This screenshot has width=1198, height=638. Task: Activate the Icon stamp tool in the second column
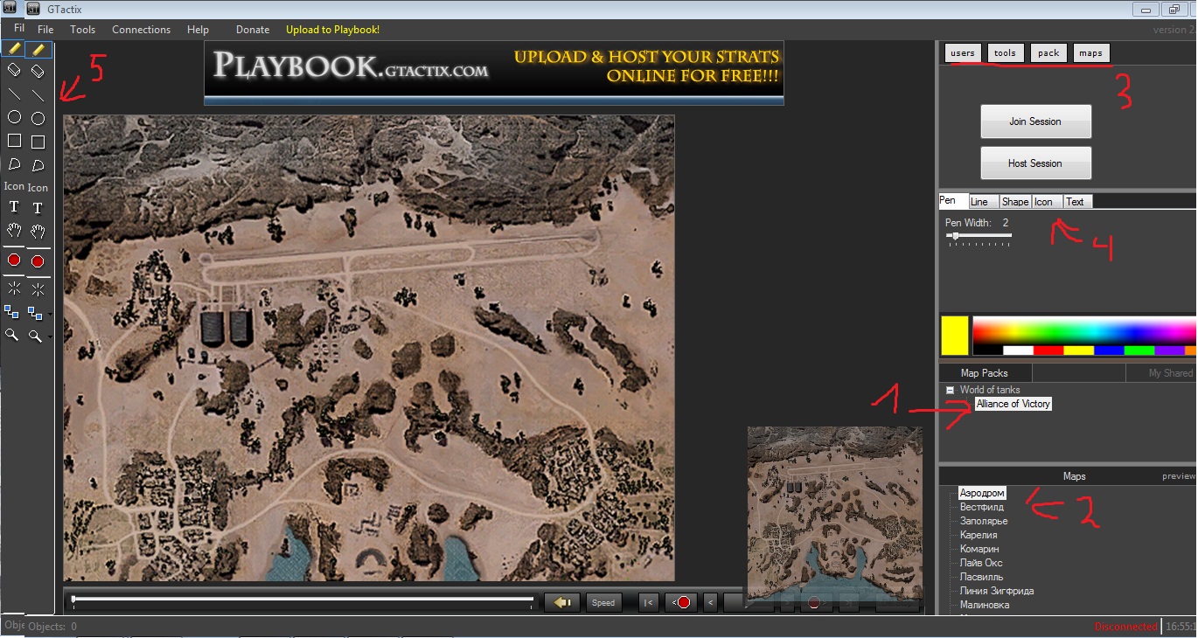pyautogui.click(x=38, y=187)
